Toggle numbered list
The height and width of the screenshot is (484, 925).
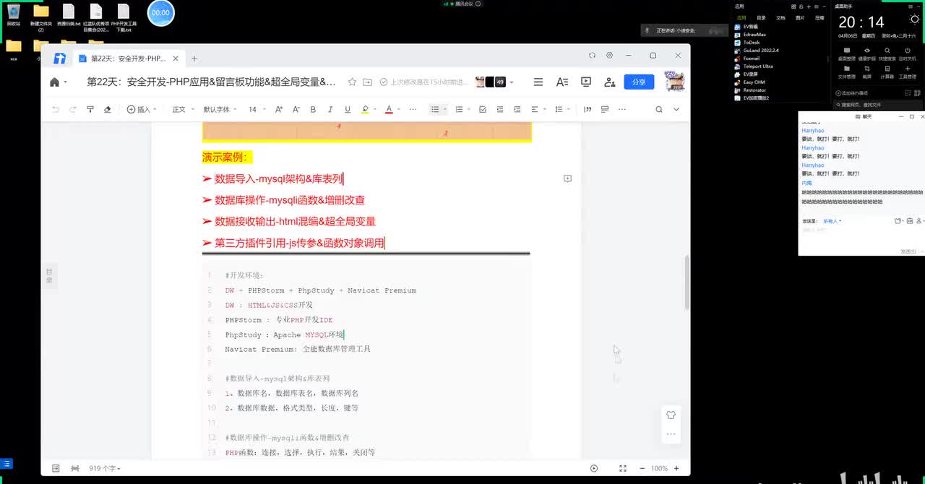click(x=459, y=109)
